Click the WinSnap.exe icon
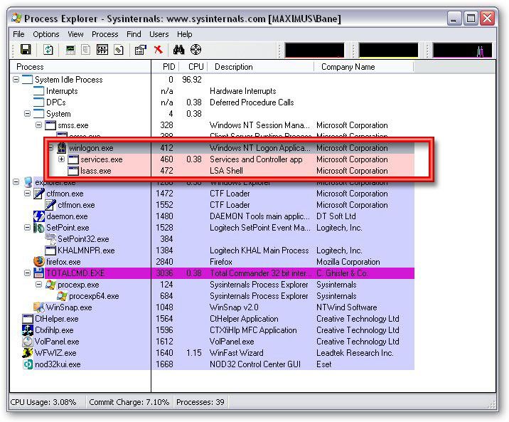 pyautogui.click(x=39, y=307)
